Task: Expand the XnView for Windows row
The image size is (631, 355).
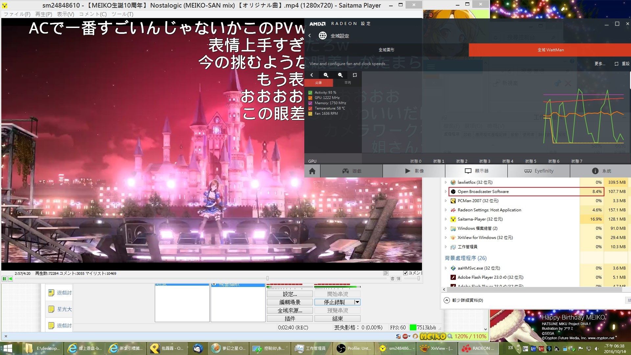Action: [446, 238]
